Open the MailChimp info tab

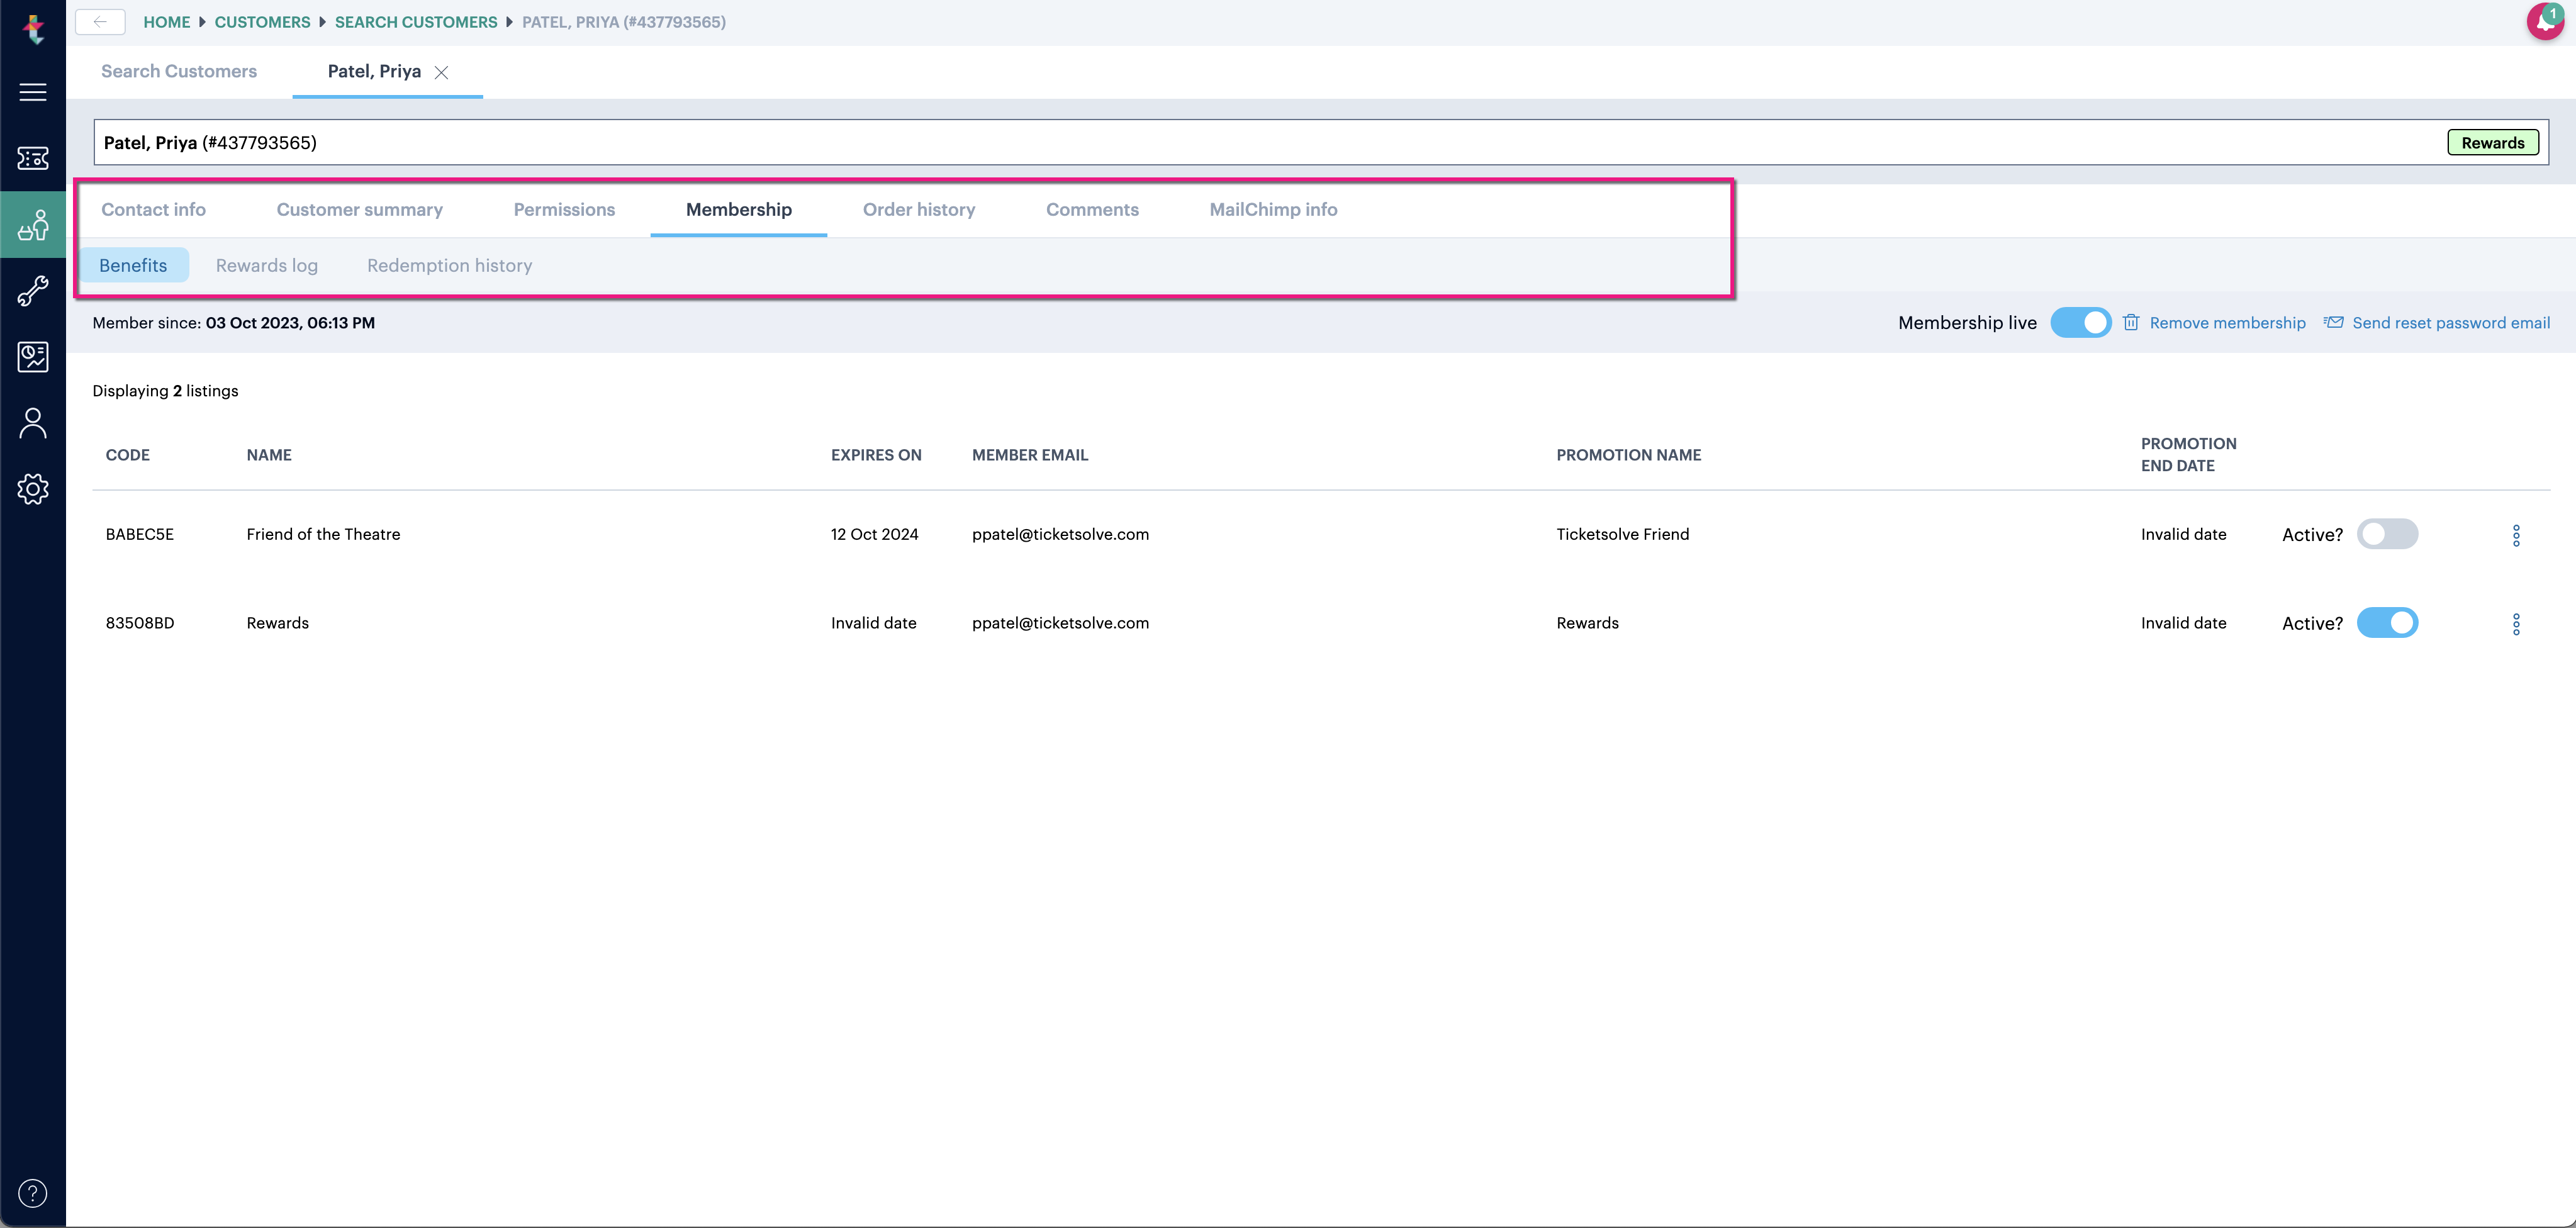(x=1273, y=209)
